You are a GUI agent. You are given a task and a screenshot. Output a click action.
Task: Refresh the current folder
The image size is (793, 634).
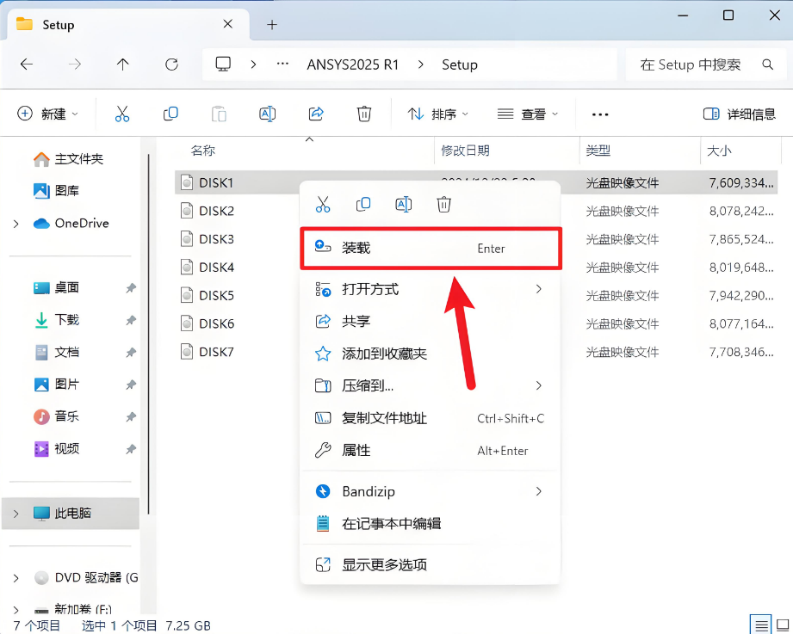[x=171, y=65]
